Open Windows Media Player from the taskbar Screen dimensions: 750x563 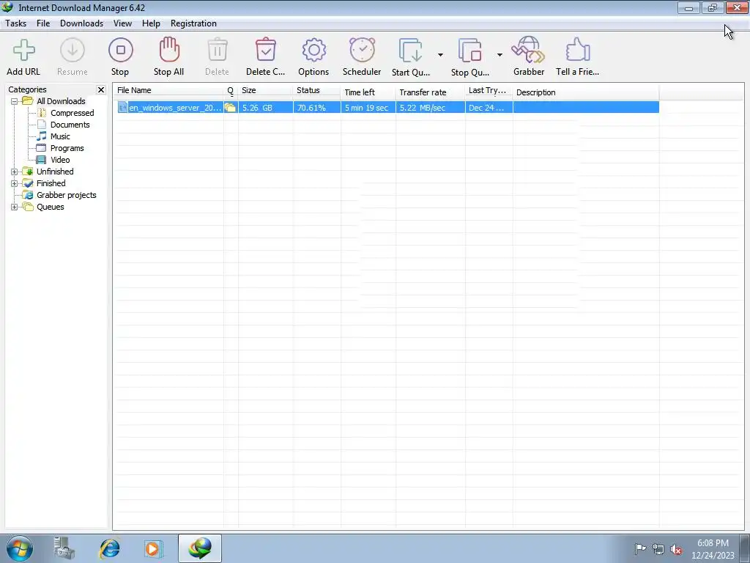pyautogui.click(x=153, y=548)
